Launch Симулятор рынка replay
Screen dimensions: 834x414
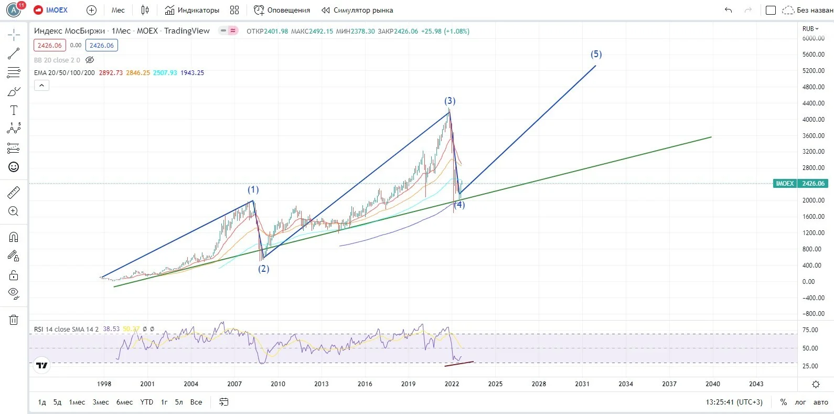(357, 10)
